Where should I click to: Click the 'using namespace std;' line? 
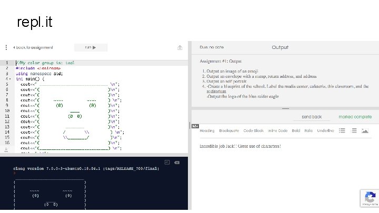39,74
